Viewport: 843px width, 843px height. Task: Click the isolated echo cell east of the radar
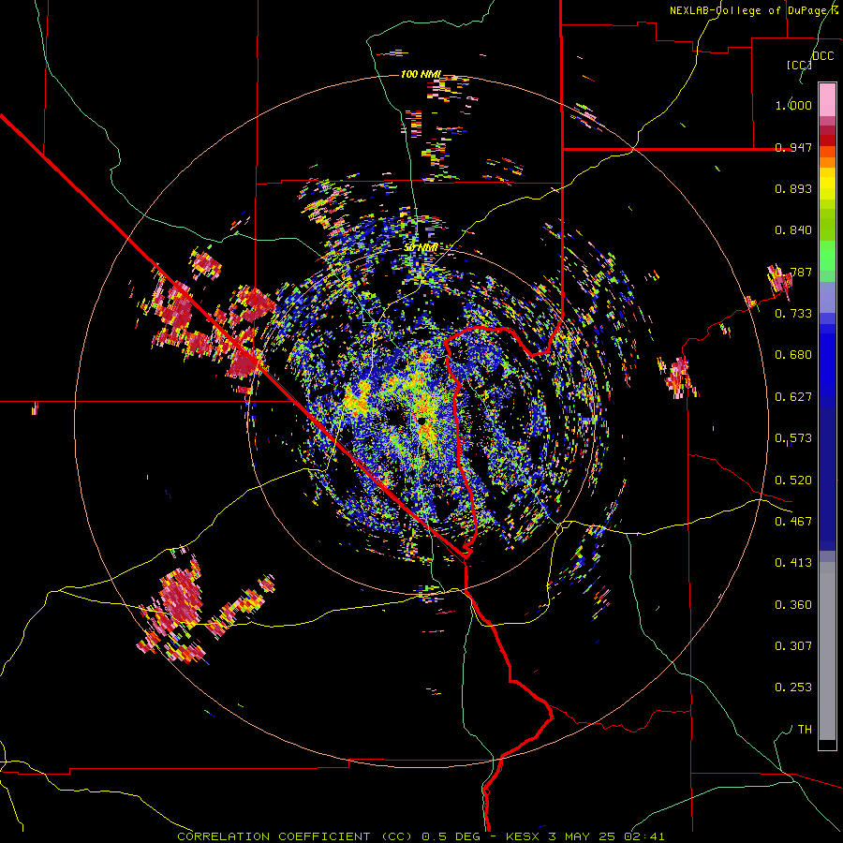[677, 376]
